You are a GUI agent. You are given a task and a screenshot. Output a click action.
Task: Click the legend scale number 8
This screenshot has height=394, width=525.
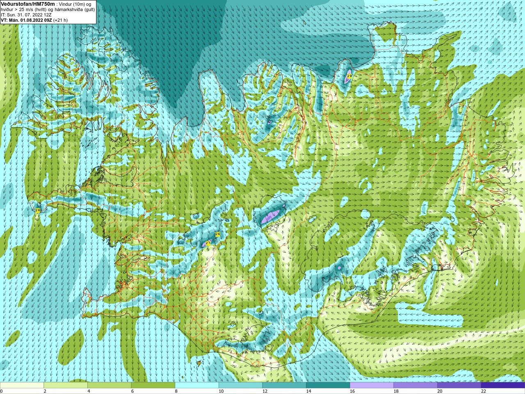[x=176, y=391]
